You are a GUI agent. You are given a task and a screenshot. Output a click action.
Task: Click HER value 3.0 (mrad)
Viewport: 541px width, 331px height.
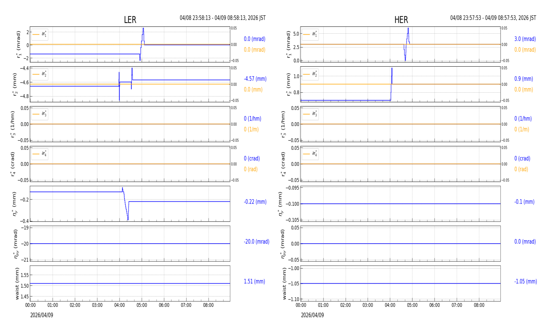click(x=525, y=39)
